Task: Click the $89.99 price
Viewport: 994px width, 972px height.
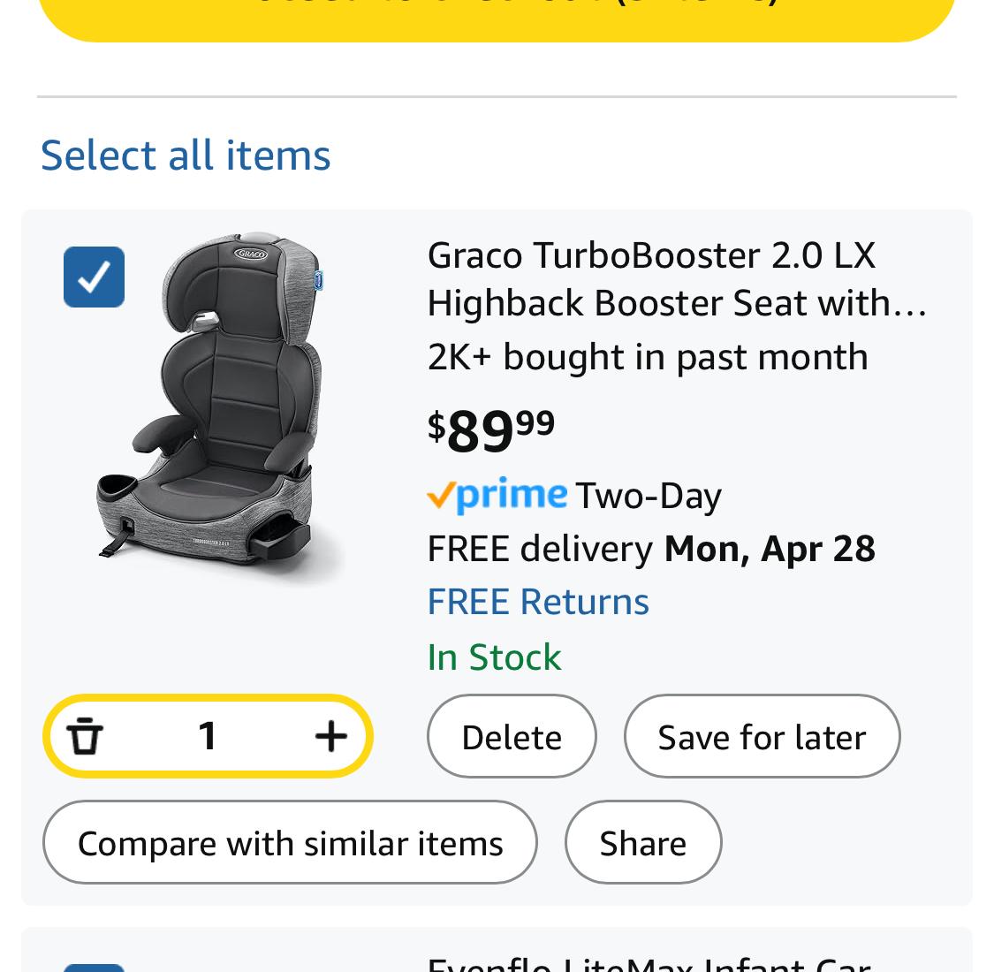Action: (x=491, y=430)
